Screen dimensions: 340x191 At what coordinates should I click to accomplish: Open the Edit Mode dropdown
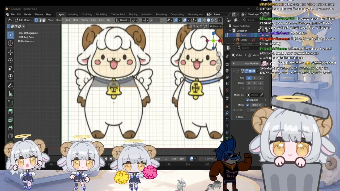(x=23, y=20)
